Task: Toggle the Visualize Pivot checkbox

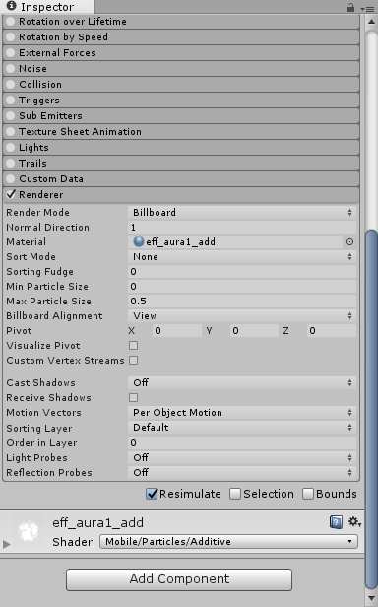Action: click(x=134, y=345)
